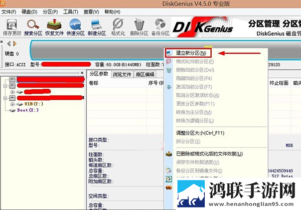Switch to the 浏览文件 tab
This screenshot has height=210, width=301.
coord(122,74)
